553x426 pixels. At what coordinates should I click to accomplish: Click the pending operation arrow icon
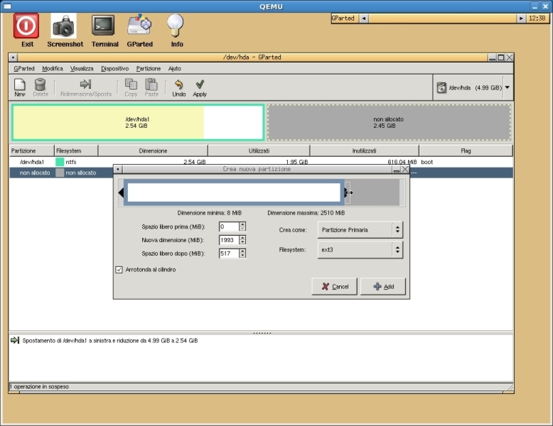[15, 340]
